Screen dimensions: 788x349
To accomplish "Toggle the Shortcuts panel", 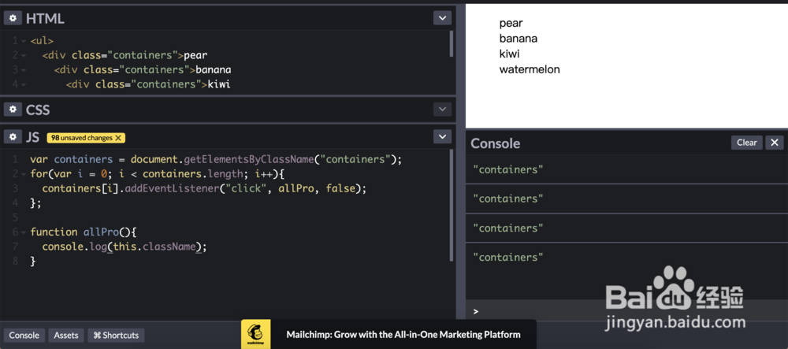I will (x=116, y=335).
